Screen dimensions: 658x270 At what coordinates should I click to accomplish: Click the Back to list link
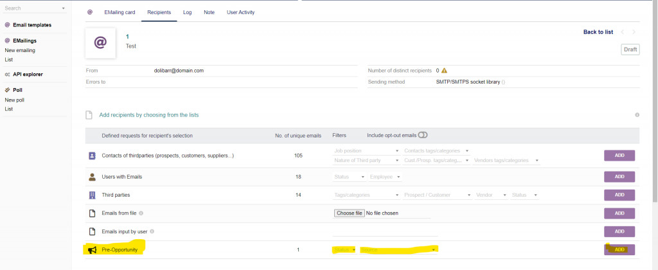click(598, 32)
